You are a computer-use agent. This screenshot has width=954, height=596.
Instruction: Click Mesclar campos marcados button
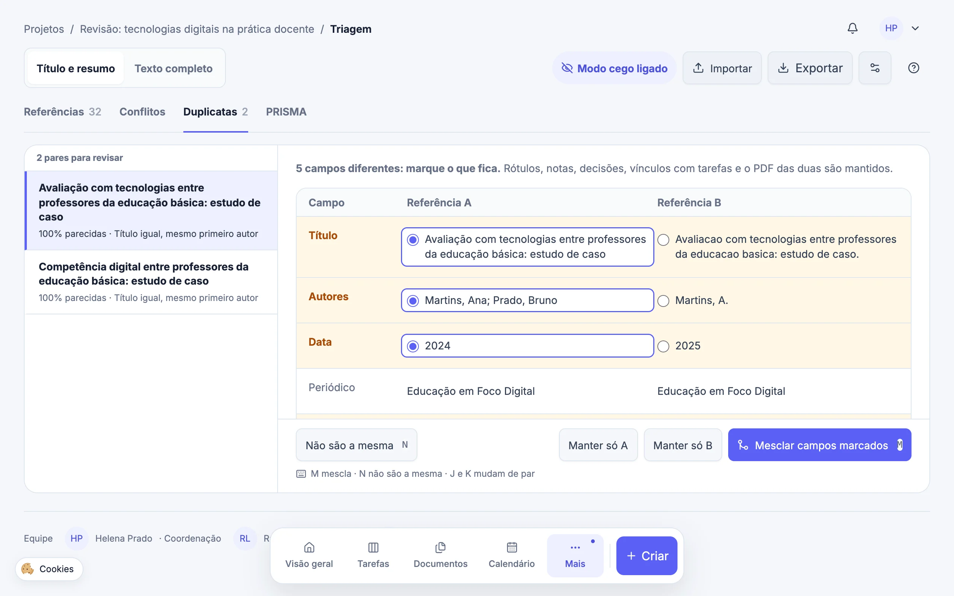[819, 445]
